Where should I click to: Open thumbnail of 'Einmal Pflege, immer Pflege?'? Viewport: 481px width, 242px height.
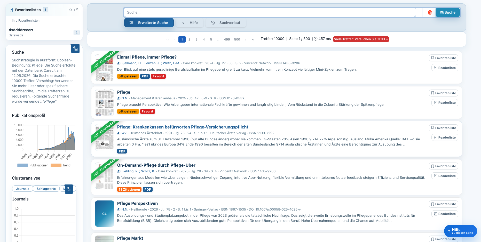click(104, 68)
